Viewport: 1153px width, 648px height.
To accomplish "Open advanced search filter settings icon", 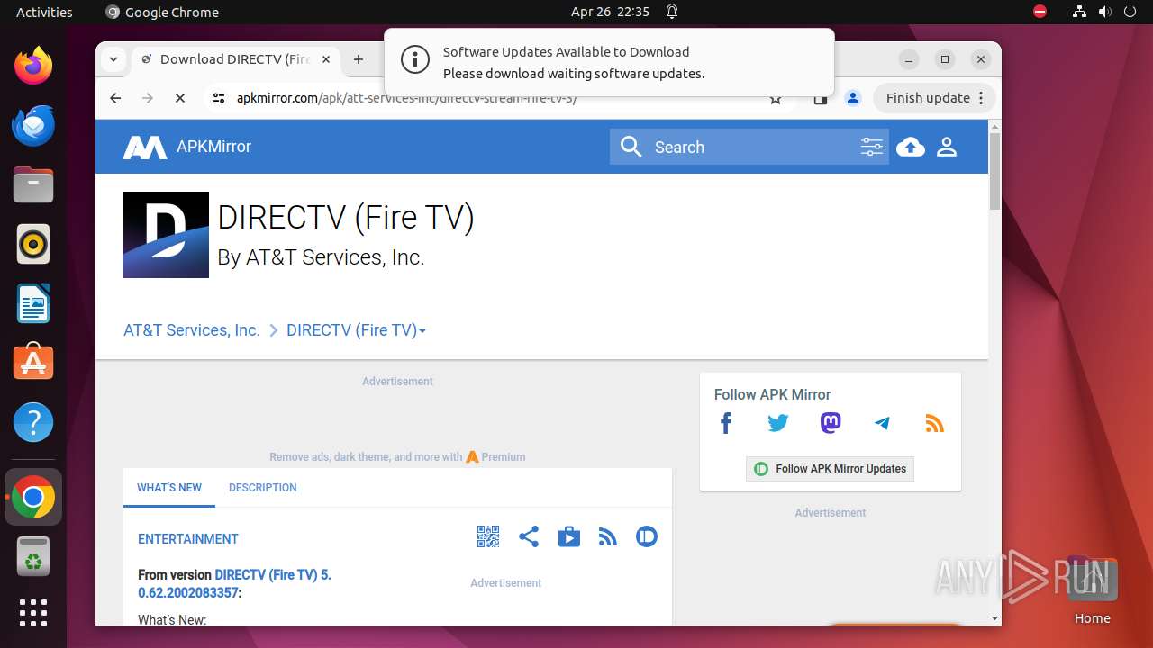I will point(871,147).
